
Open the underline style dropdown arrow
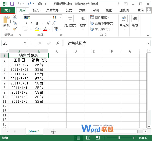point(41,23)
